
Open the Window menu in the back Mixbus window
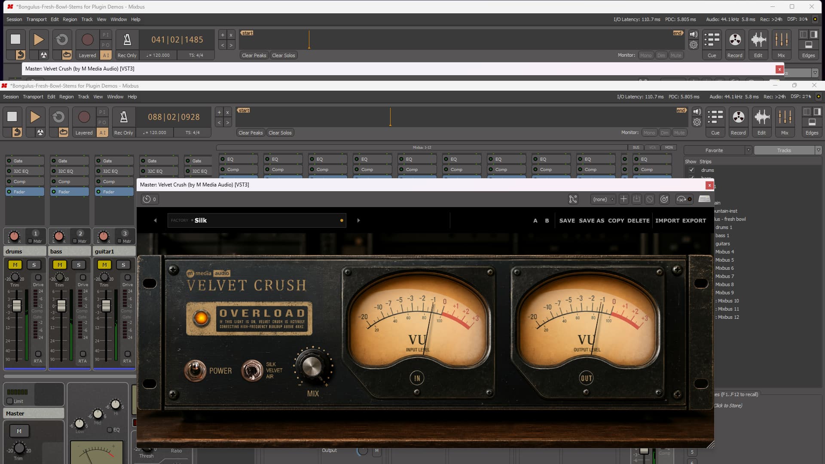[119, 19]
